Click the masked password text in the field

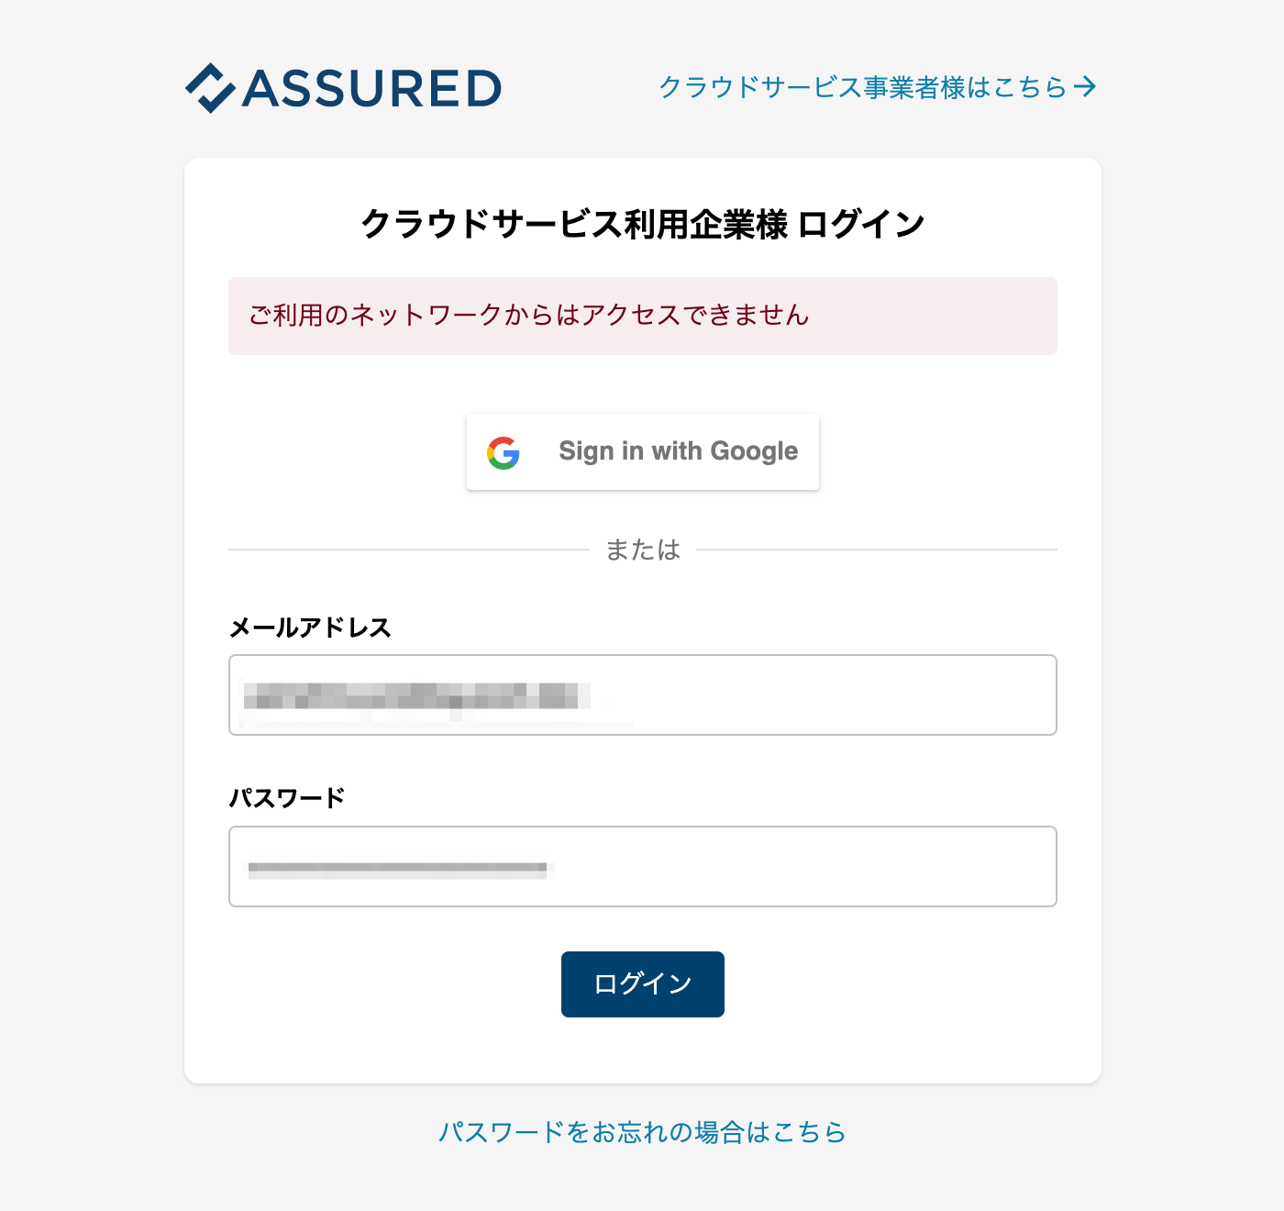[398, 868]
